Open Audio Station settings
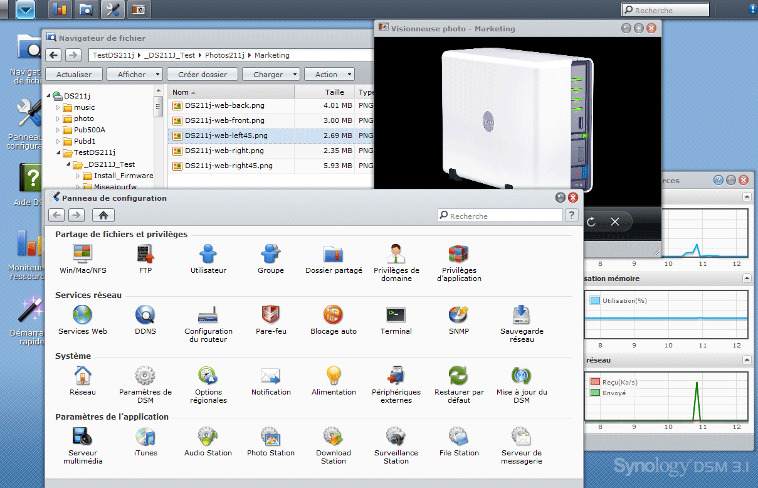The width and height of the screenshot is (758, 488). coord(208,442)
